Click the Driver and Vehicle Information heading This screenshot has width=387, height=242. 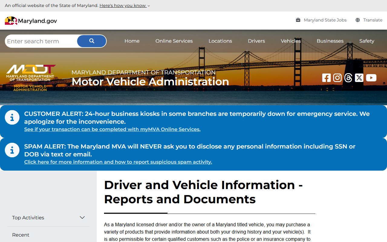click(203, 192)
